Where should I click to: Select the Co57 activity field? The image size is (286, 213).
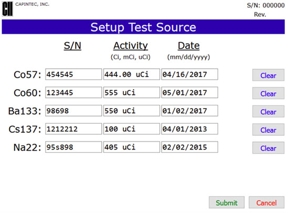tap(132, 74)
